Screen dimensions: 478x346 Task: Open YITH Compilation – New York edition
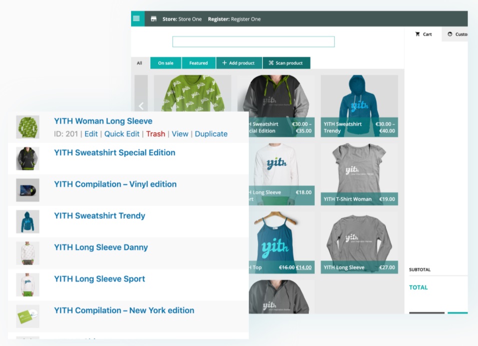pos(124,310)
